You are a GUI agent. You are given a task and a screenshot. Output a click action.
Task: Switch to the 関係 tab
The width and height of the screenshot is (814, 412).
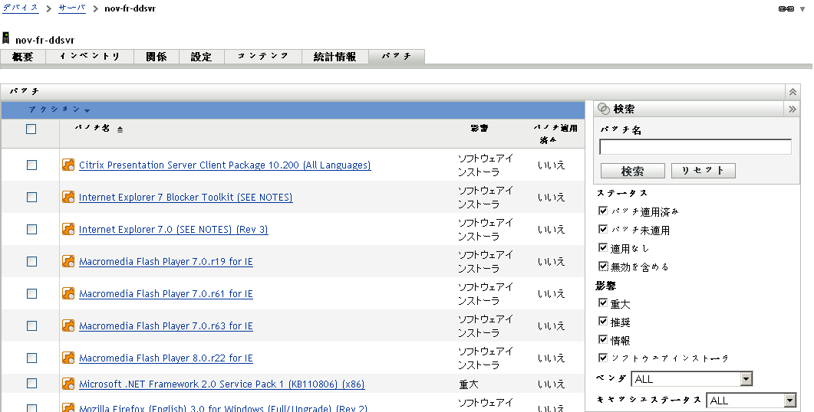click(x=157, y=57)
